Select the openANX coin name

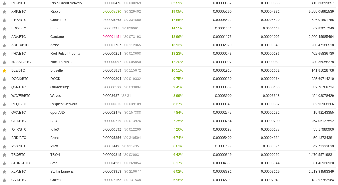[58, 113]
